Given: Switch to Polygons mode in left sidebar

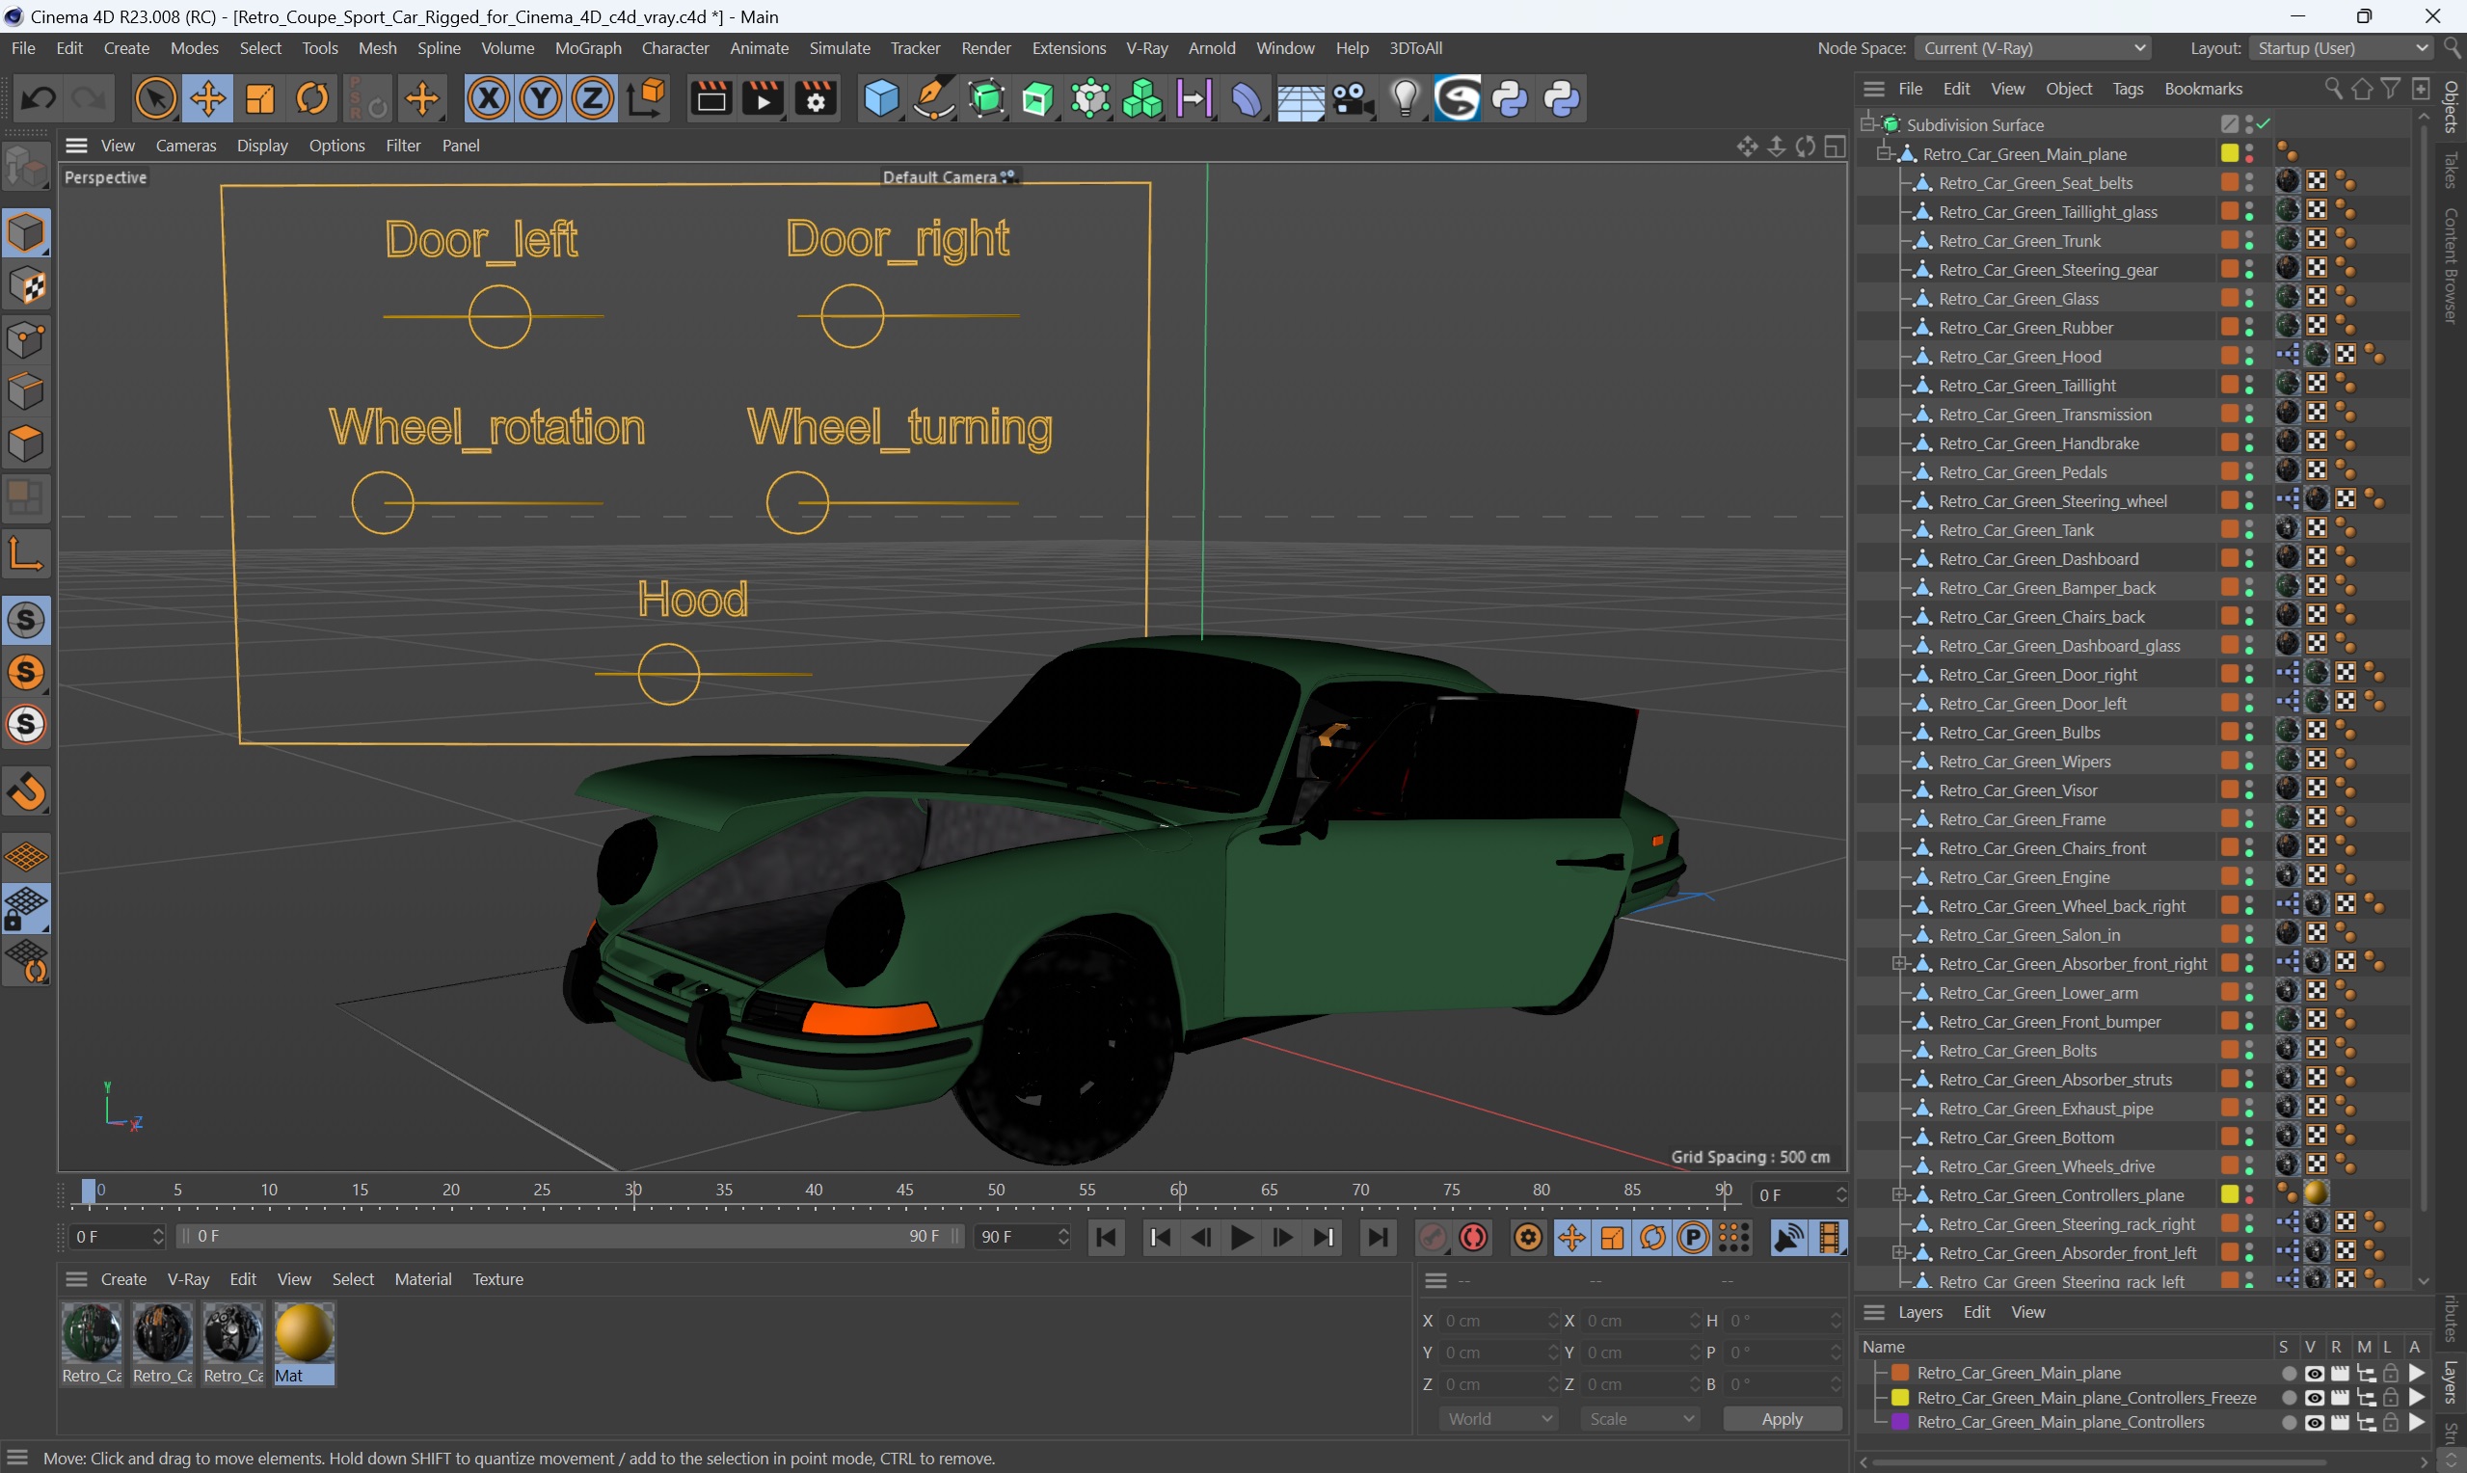Looking at the screenshot, I should tap(26, 443).
